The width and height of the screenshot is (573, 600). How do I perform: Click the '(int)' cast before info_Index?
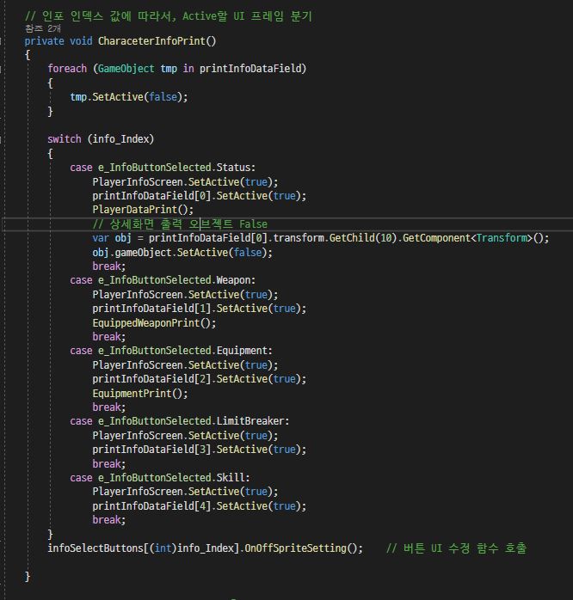pyautogui.click(x=163, y=548)
